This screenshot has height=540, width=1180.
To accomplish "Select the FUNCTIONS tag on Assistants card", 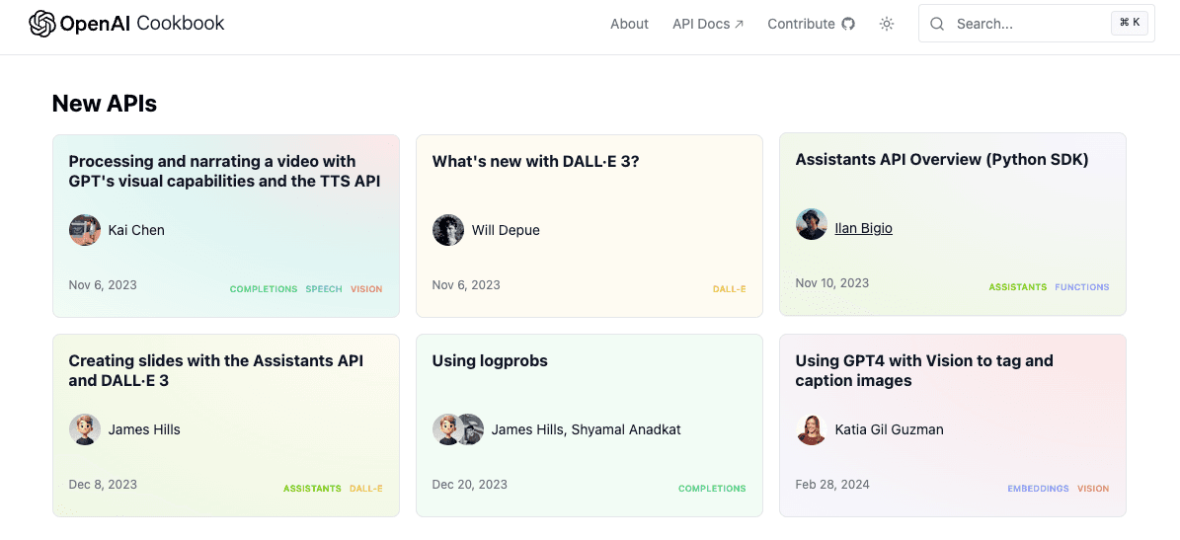I will pyautogui.click(x=1081, y=287).
